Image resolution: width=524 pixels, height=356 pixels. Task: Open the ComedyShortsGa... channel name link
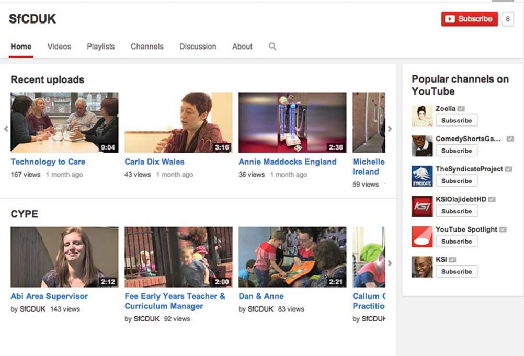click(468, 139)
